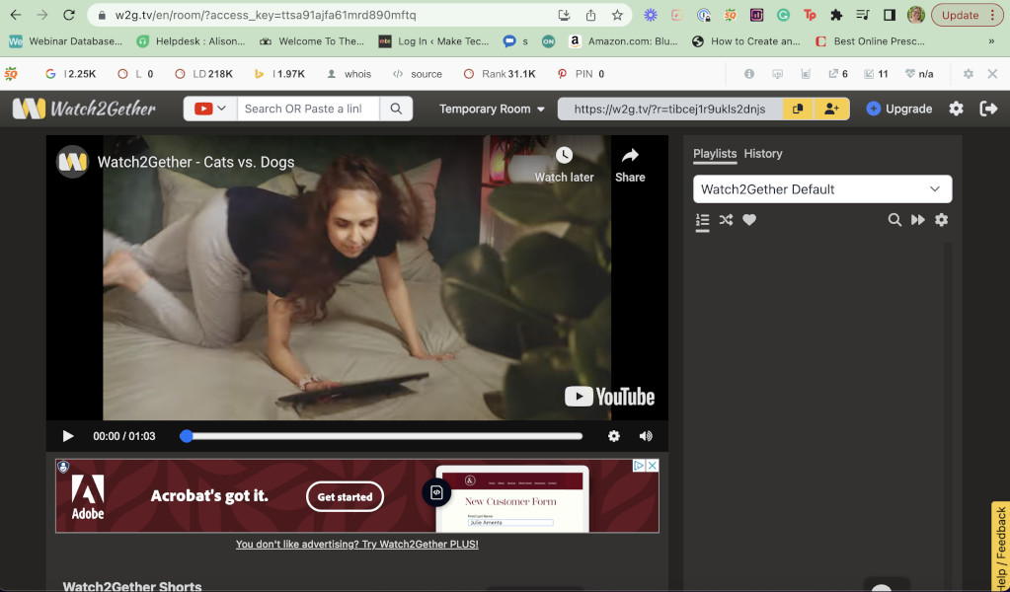Open the Try Watch2Gether PLUS link
This screenshot has height=592, width=1010.
355,544
